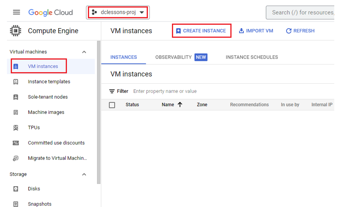Click the Disks icon

point(16,189)
